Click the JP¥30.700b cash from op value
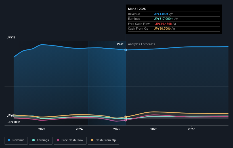The height and width of the screenshot is (148, 233). (x=162, y=29)
